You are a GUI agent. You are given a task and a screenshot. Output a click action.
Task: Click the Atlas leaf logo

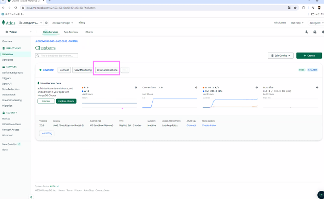pyautogui.click(x=4, y=22)
